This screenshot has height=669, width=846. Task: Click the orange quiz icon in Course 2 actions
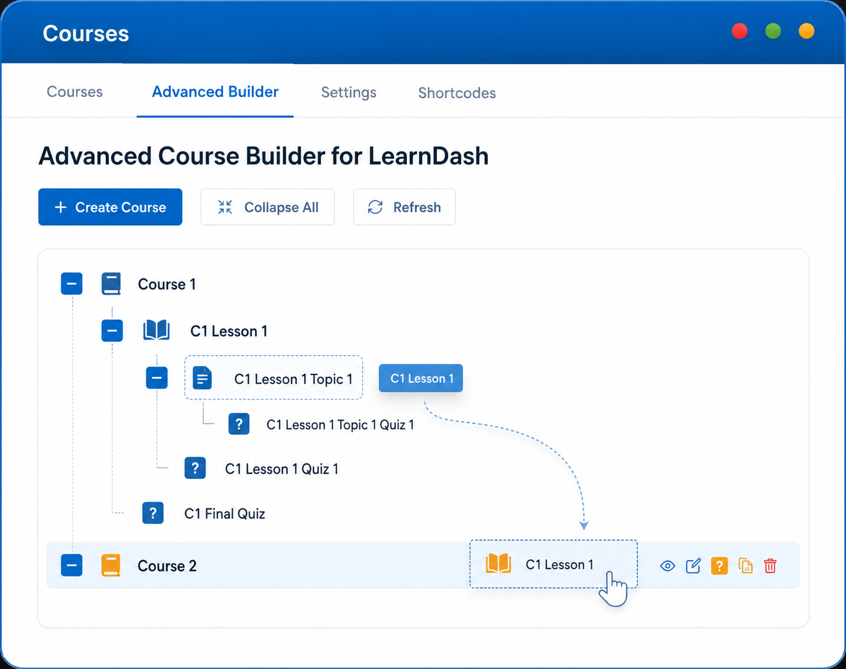[x=719, y=566]
